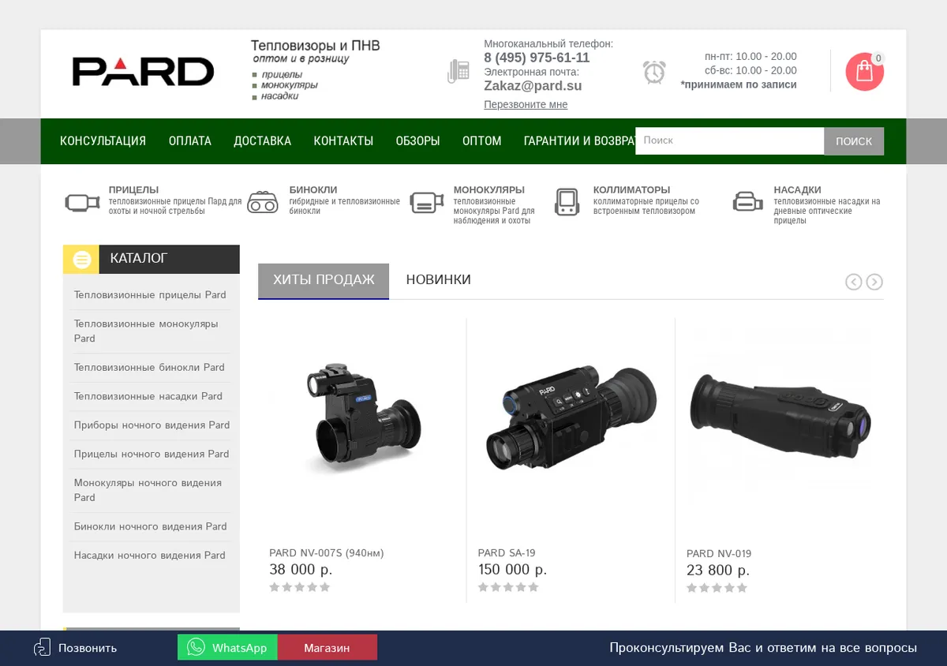Rate PARD NV-007S using its stars
Viewport: 947px width, 666px height.
point(300,587)
